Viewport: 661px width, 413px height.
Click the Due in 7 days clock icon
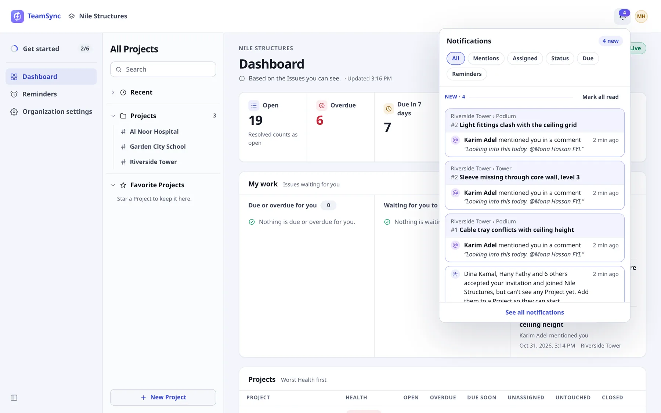point(389,109)
